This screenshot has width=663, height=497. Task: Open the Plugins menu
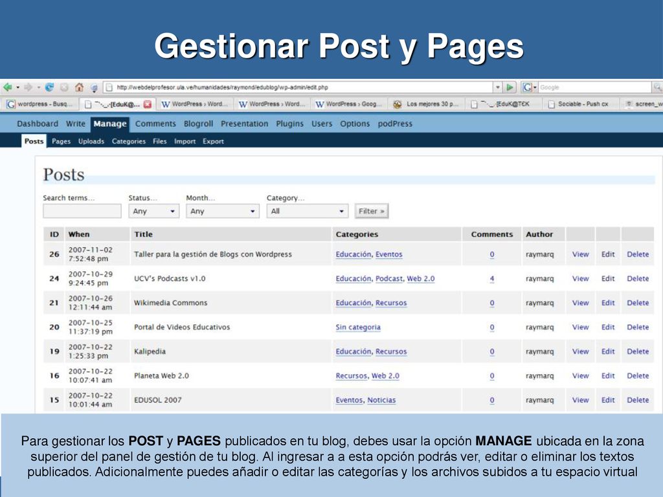[x=289, y=124]
